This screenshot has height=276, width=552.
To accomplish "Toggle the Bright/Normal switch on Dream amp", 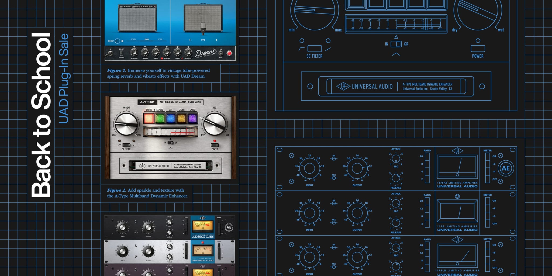I will pyautogui.click(x=122, y=53).
